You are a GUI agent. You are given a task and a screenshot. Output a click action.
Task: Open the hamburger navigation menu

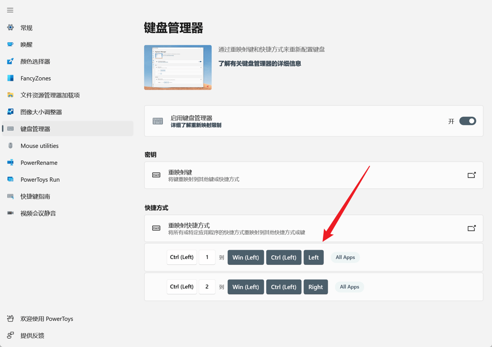pyautogui.click(x=10, y=10)
